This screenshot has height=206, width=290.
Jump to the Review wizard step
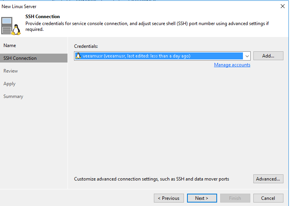[x=10, y=71]
